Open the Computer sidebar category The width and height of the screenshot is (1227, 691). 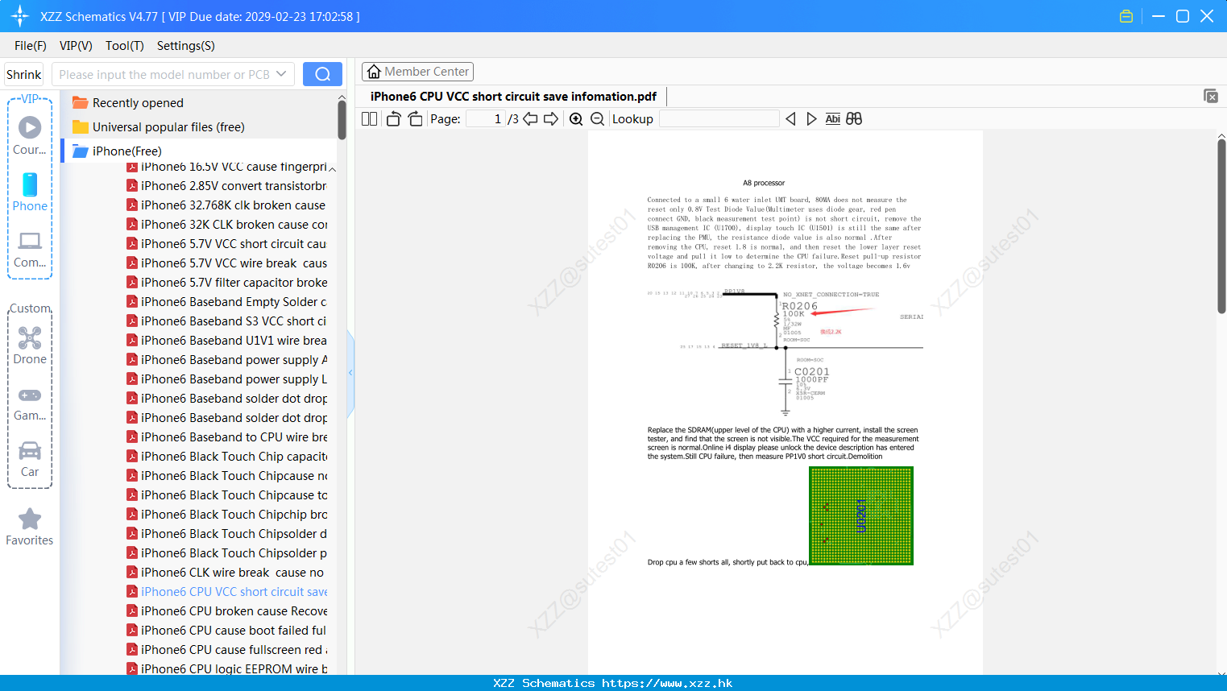coord(30,249)
